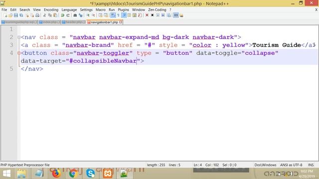Image resolution: width=319 pixels, height=179 pixels.
Task: Open Firefox from the taskbar
Action: point(56,174)
